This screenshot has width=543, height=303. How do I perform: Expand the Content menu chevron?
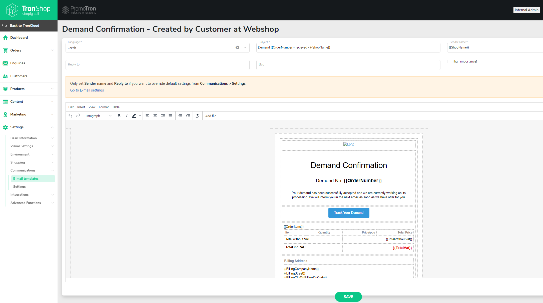[x=52, y=101]
